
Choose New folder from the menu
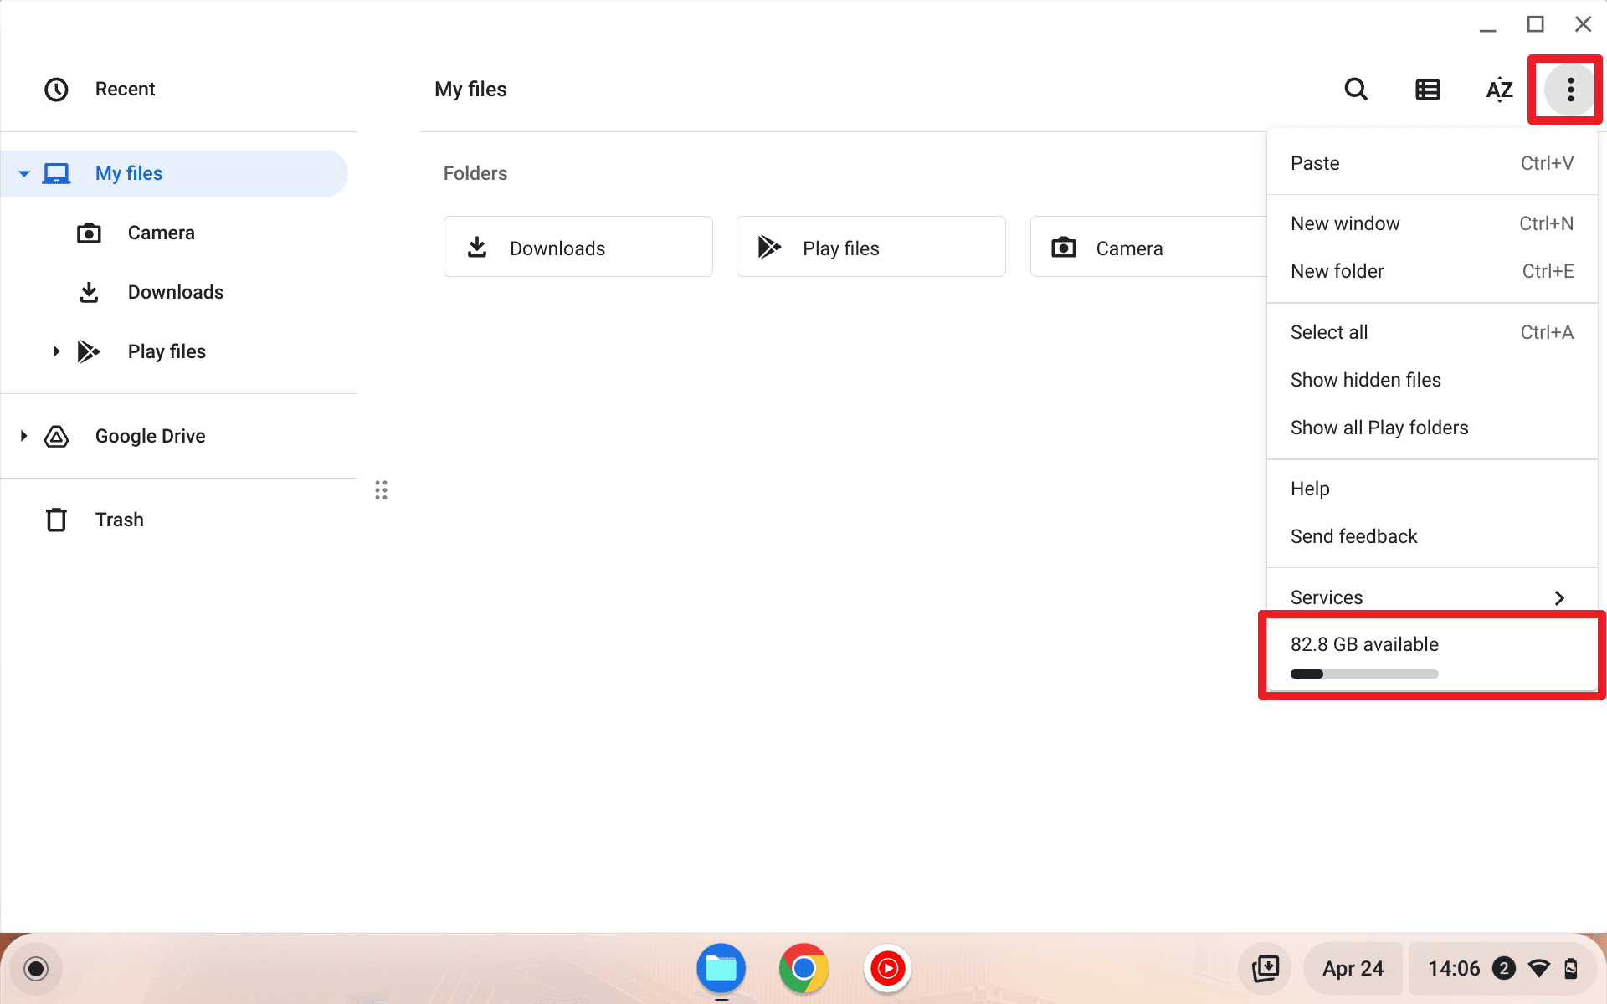(x=1432, y=271)
